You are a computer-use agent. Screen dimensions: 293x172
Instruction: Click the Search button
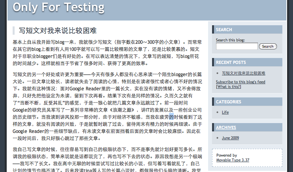pyautogui.click(x=268, y=46)
